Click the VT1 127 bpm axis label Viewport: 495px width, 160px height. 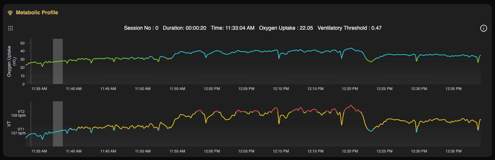[x=19, y=131]
